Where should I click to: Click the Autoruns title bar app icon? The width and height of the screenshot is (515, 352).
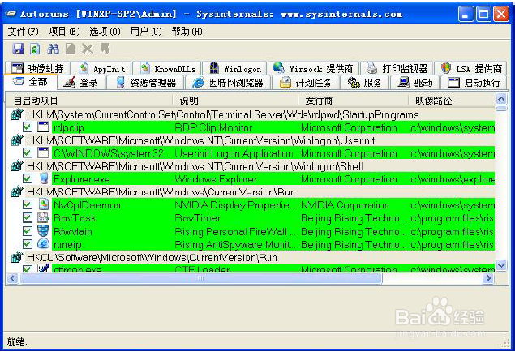[11, 14]
